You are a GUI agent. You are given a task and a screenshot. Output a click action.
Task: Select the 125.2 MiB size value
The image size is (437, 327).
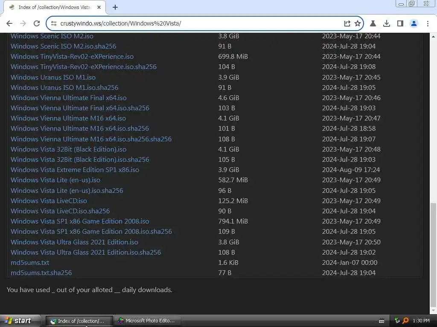point(233,201)
